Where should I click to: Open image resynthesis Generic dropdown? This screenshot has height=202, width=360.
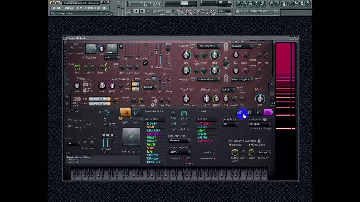pyautogui.click(x=180, y=152)
